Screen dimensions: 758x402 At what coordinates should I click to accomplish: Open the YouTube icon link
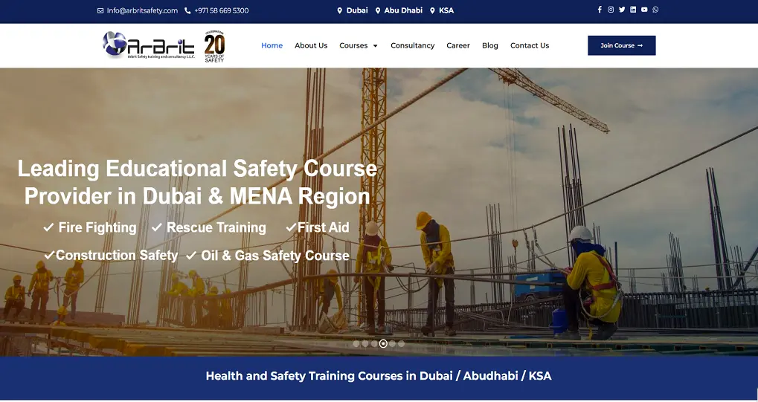click(644, 10)
